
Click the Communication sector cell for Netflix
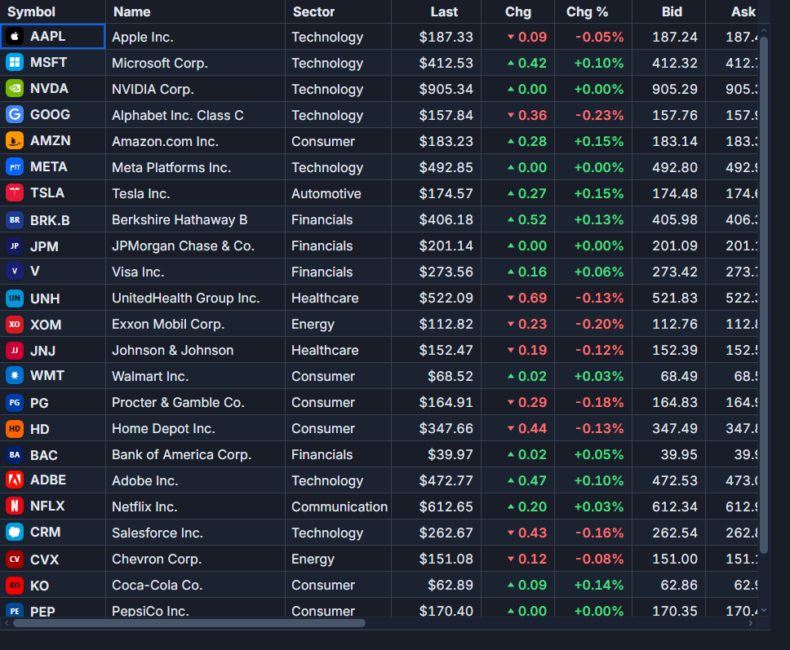338,506
